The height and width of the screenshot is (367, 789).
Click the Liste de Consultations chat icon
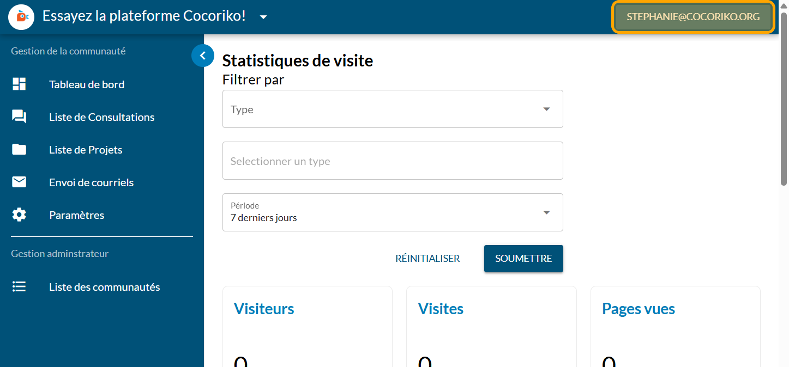pos(19,117)
